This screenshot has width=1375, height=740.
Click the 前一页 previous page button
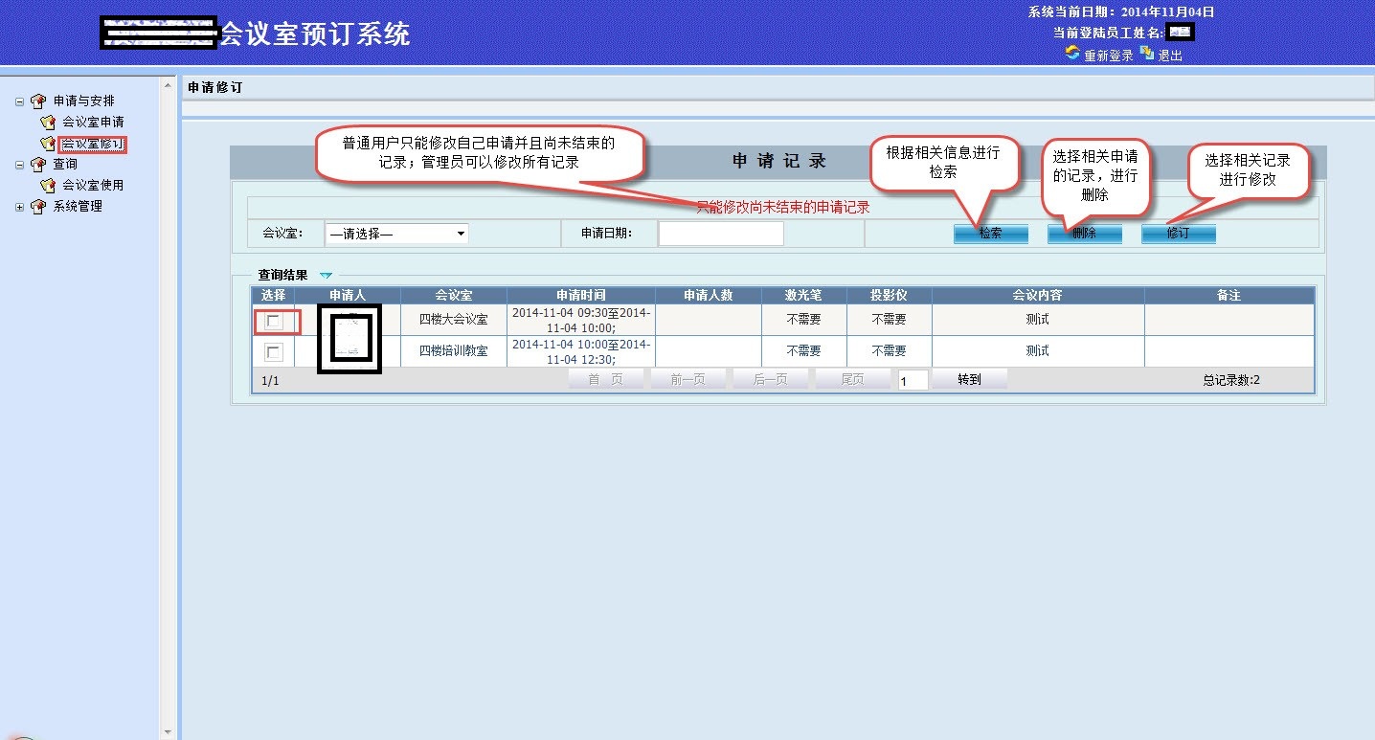click(687, 380)
